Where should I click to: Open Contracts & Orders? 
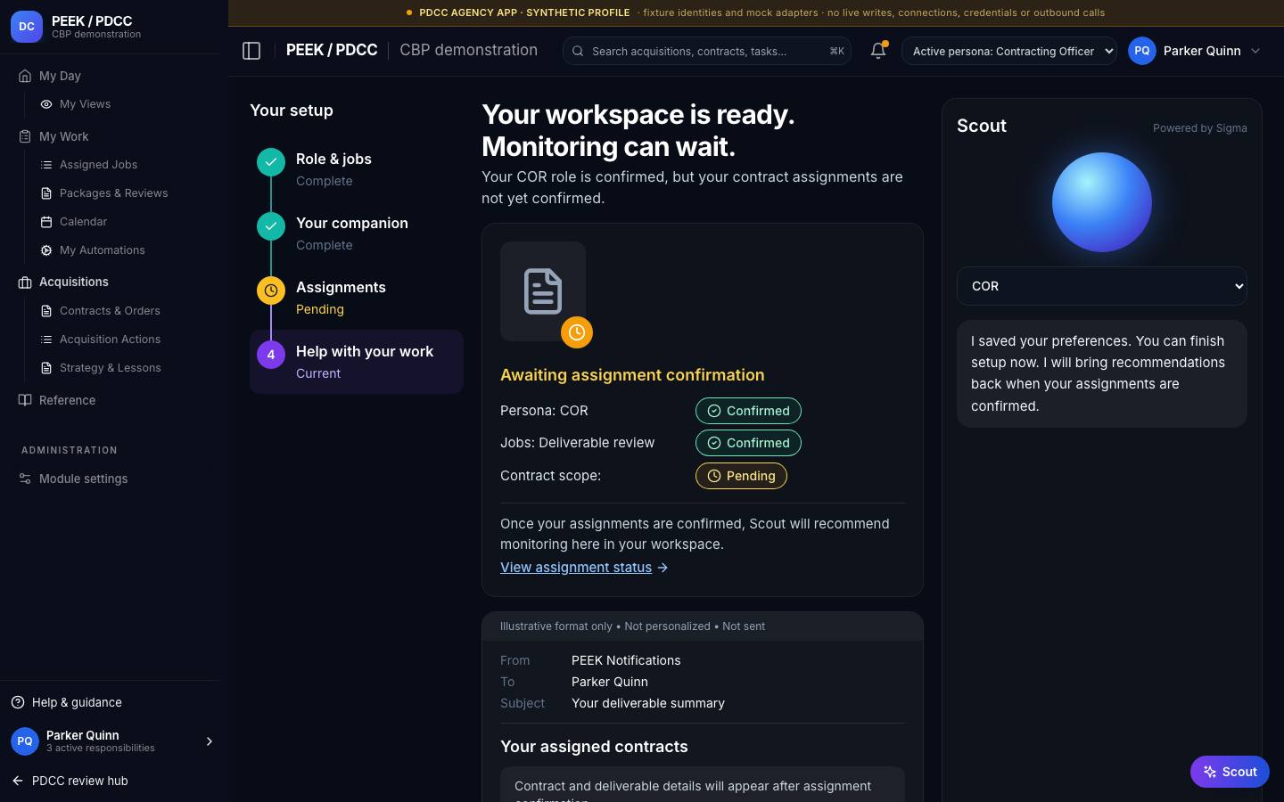[x=110, y=311]
